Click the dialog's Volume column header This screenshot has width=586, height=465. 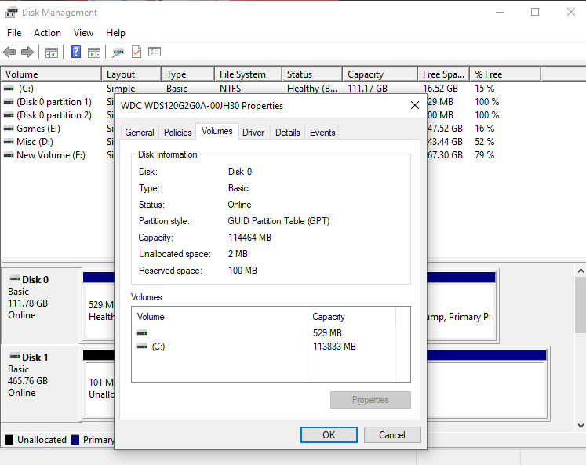(220, 317)
